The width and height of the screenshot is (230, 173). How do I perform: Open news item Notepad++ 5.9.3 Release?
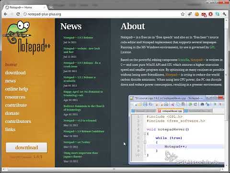click(x=78, y=37)
